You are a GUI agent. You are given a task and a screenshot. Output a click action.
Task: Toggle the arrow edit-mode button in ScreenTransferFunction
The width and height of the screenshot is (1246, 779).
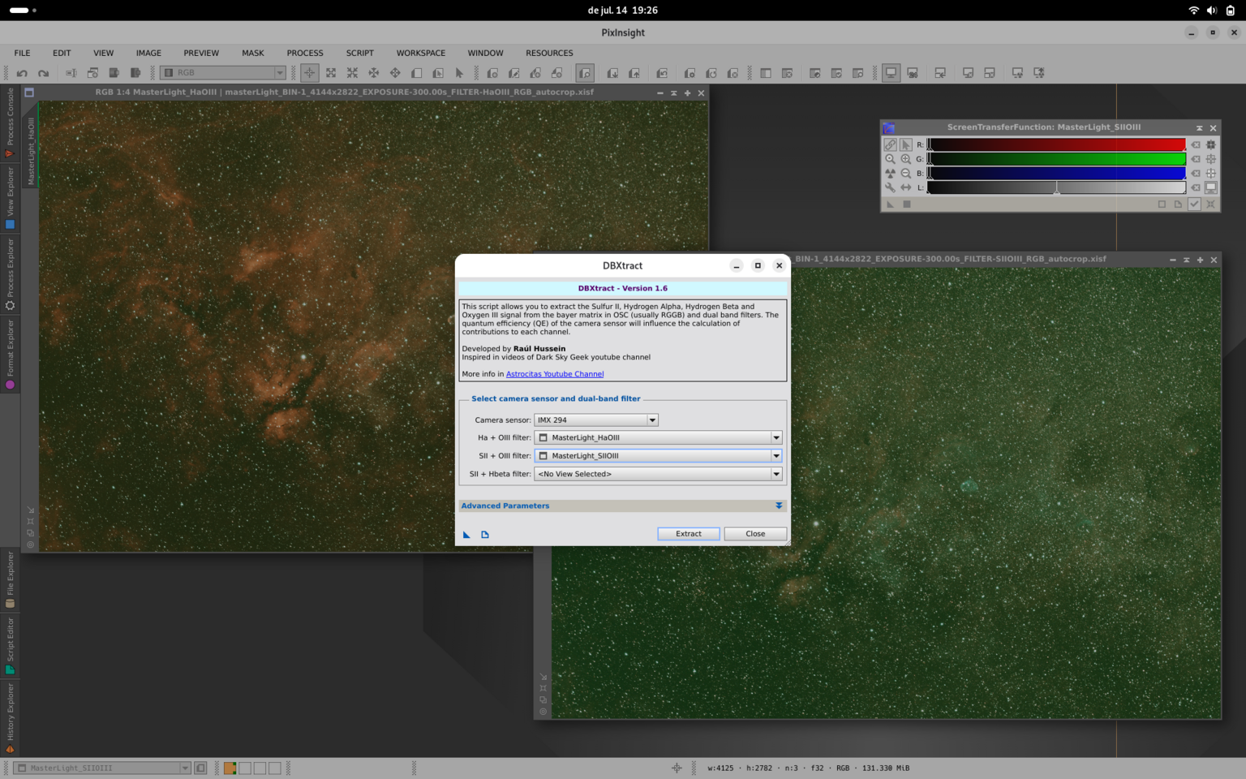click(x=905, y=144)
